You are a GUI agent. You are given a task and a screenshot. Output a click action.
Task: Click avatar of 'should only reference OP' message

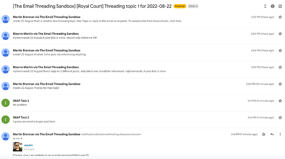pos(5,36)
